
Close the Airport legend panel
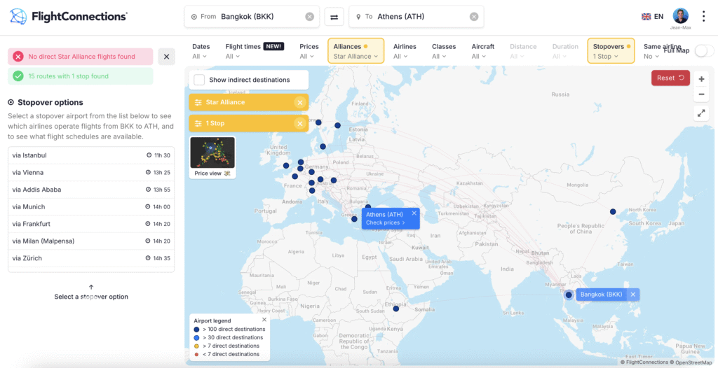pyautogui.click(x=264, y=320)
